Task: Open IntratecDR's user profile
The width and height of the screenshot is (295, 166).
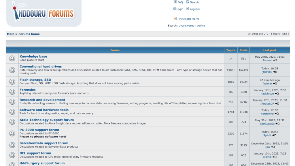Action: coord(267,103)
